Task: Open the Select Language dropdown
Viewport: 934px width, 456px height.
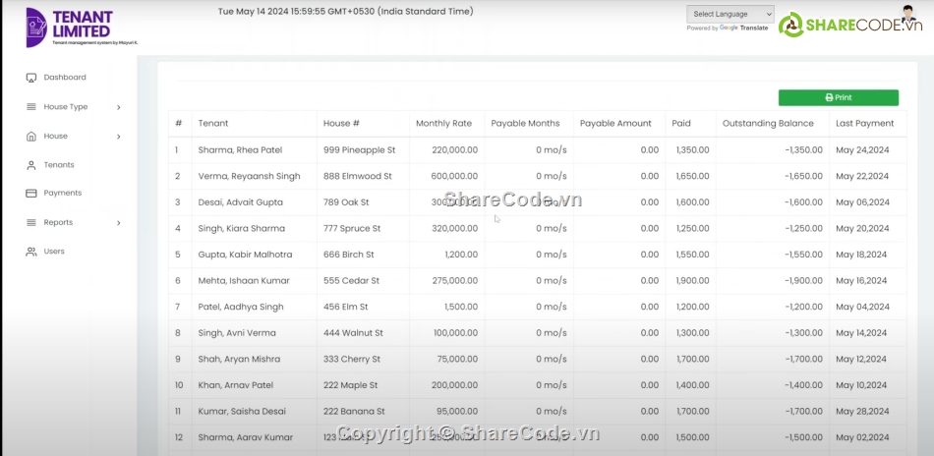Action: [730, 14]
